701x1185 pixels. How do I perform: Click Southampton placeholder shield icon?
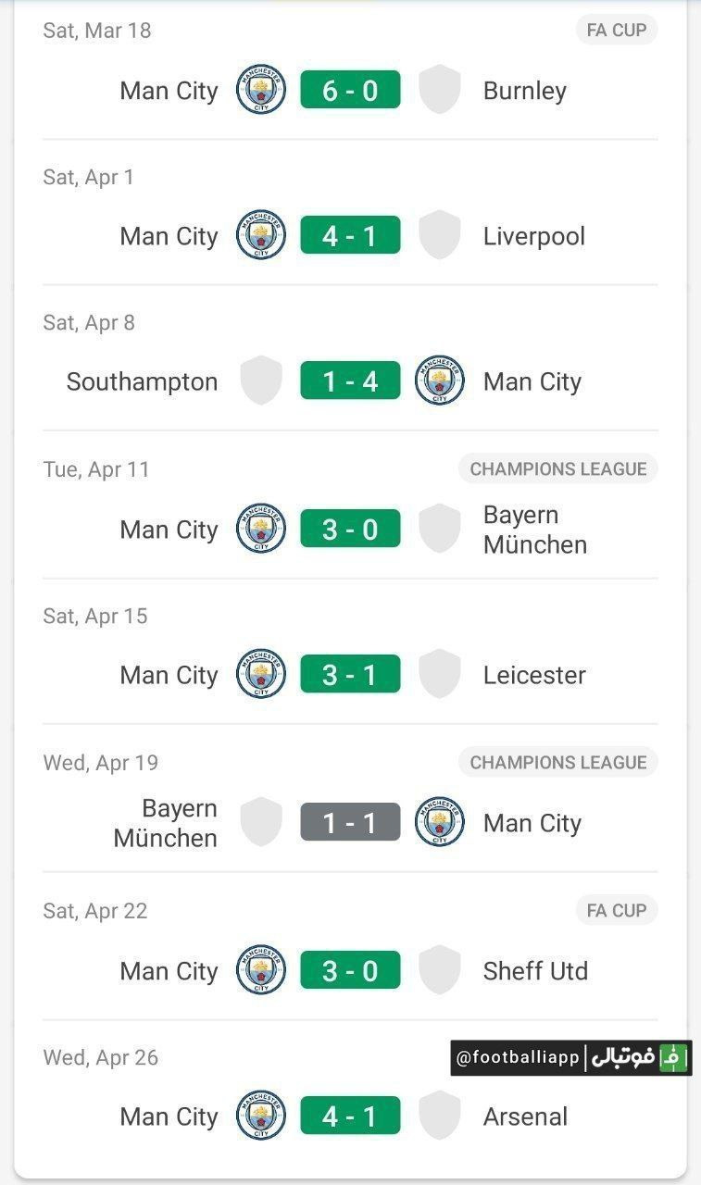261,380
